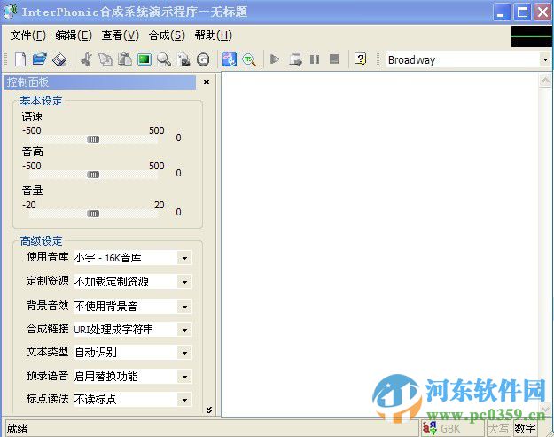Image resolution: width=554 pixels, height=437 pixels.
Task: Open a file with the folder icon
Action: point(40,59)
